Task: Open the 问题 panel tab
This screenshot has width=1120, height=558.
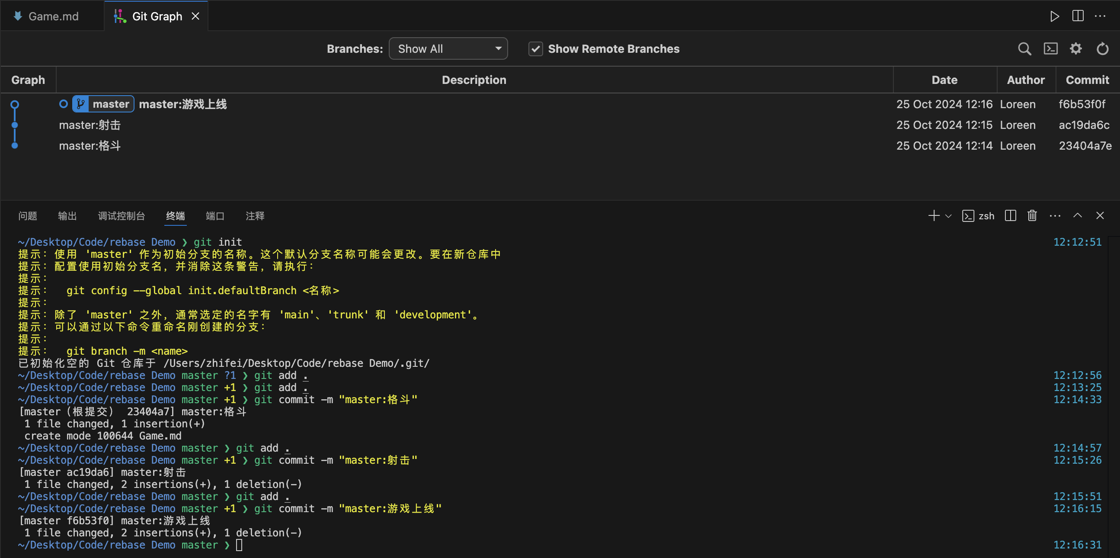Action: click(x=27, y=216)
